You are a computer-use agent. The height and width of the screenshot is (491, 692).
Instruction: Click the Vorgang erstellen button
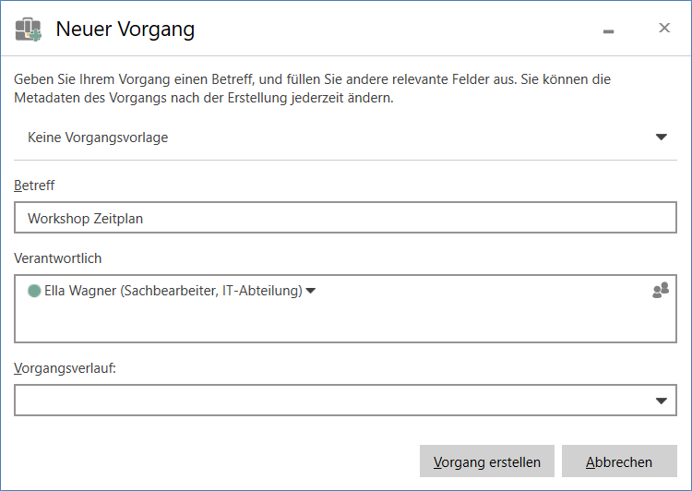[x=487, y=461]
